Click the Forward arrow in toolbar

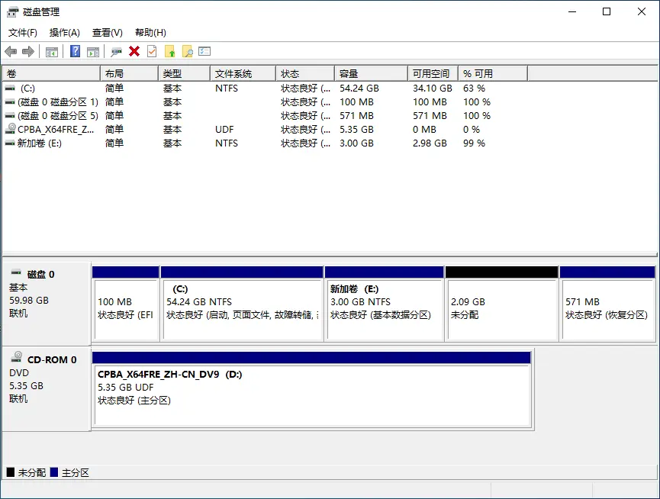coord(27,52)
